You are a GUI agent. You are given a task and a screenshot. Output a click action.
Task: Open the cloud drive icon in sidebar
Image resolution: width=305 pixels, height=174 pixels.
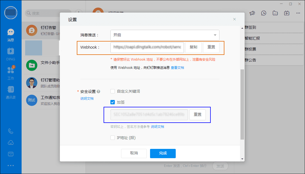pos(11,143)
